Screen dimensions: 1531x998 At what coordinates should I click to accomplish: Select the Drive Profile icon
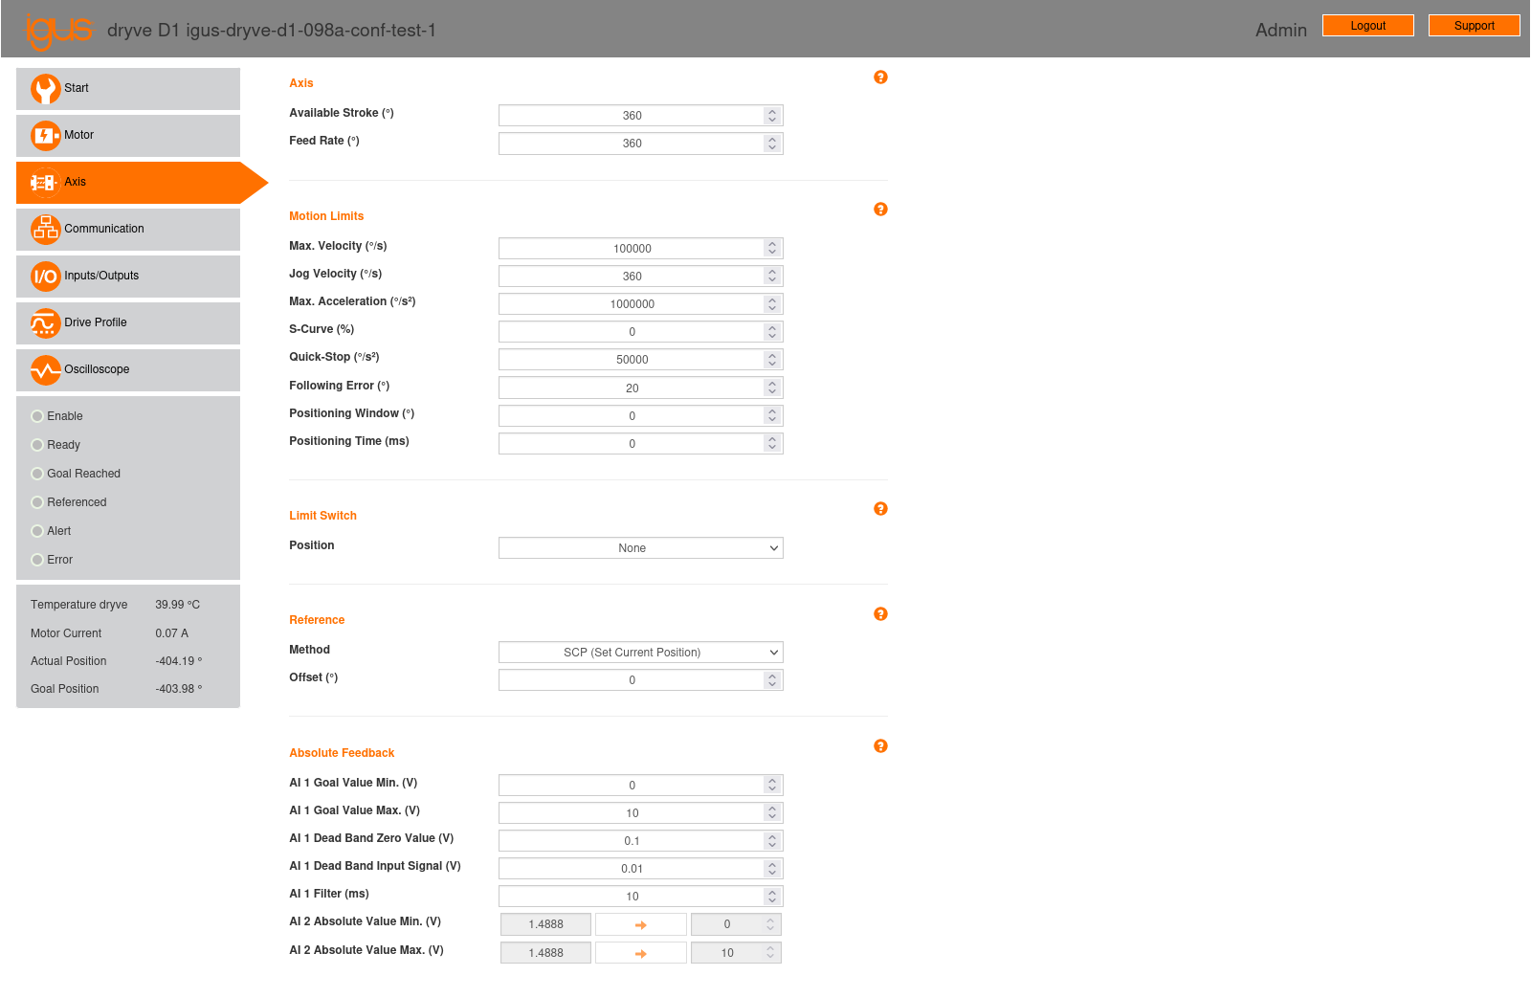click(x=45, y=323)
